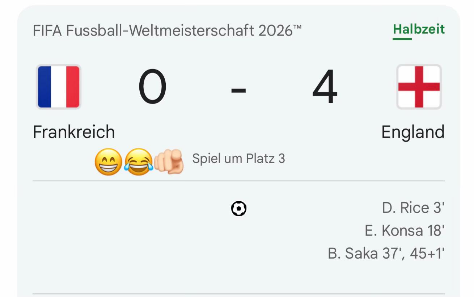Screen dimensions: 474x297
Task: Select the Halbzeit status label
Action: click(419, 29)
